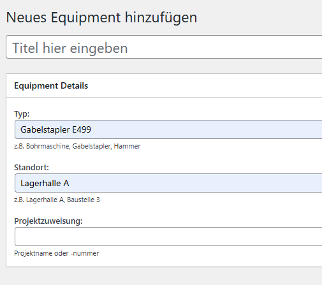Click the word 'Equipment' in the page heading
The width and height of the screenshot is (322, 285).
[x=86, y=17]
